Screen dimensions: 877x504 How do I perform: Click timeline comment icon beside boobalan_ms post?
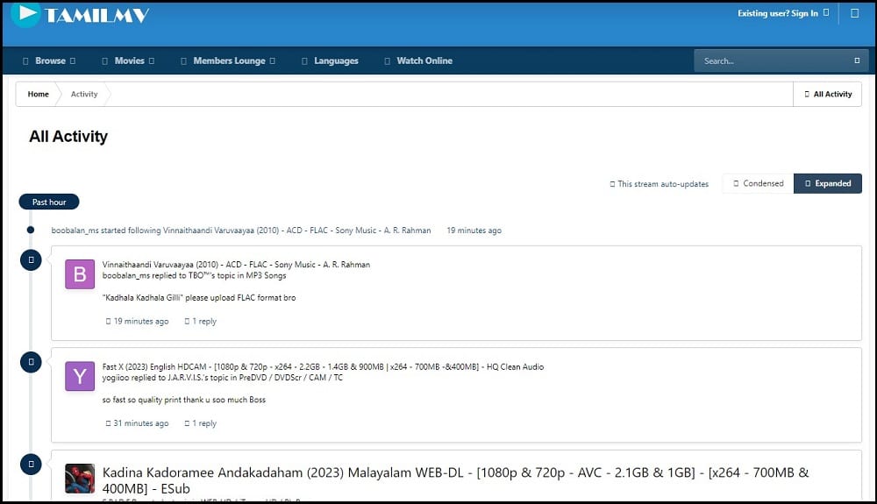(x=31, y=259)
